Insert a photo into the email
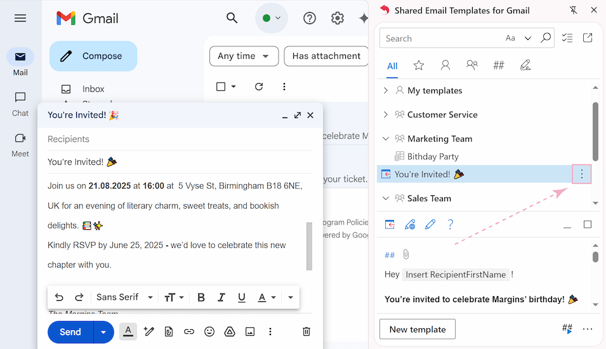The image size is (606, 349). [250, 331]
